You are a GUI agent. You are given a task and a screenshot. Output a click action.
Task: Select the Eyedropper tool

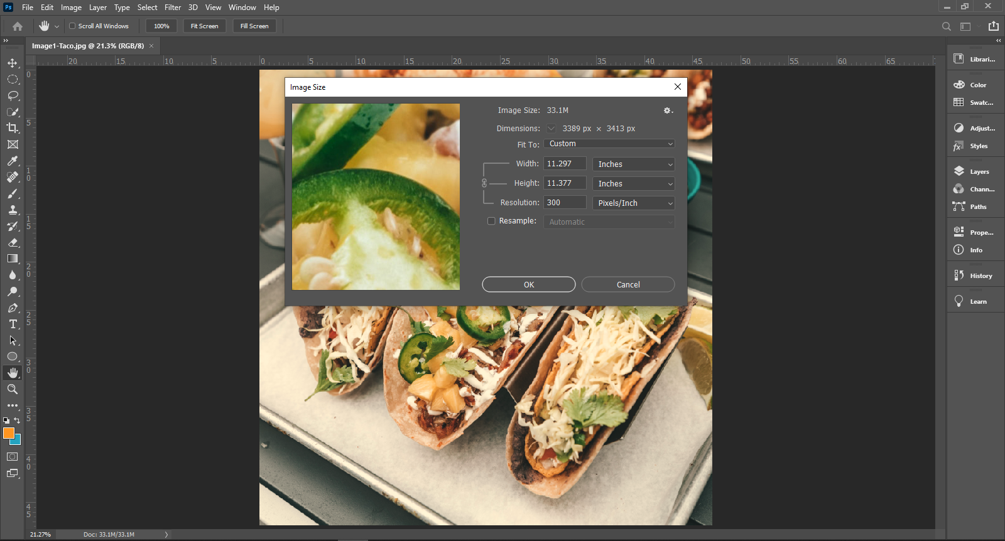13,161
